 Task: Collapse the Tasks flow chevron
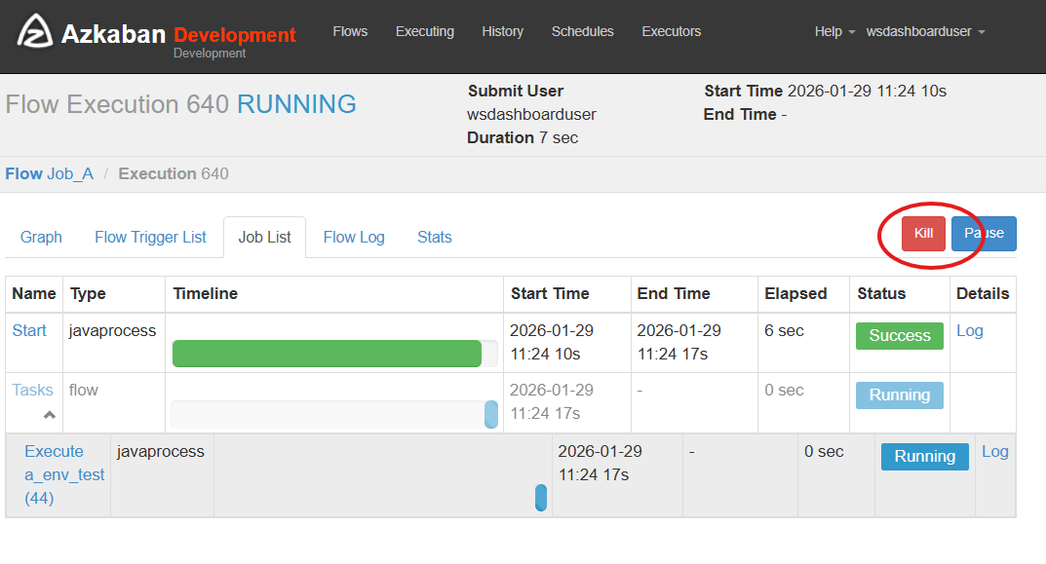click(49, 415)
